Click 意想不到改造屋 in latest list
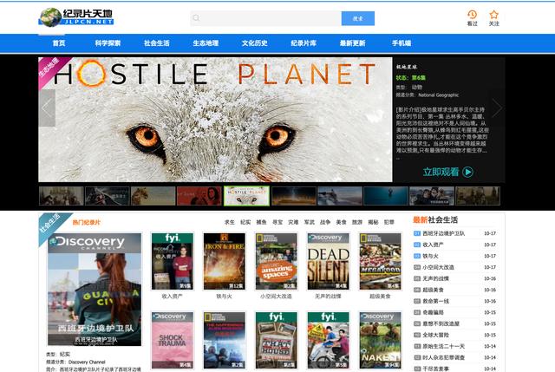The width and height of the screenshot is (555, 372). pyautogui.click(x=441, y=323)
